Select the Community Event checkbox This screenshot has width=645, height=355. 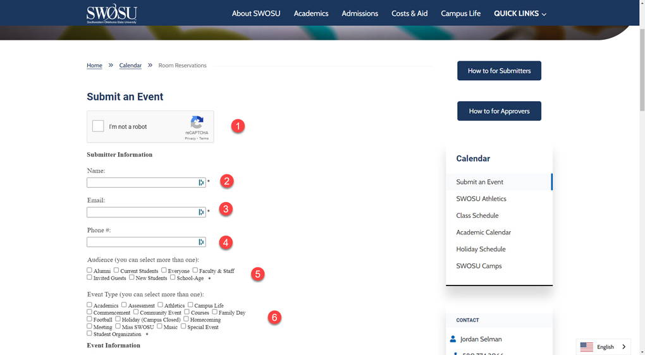136,311
